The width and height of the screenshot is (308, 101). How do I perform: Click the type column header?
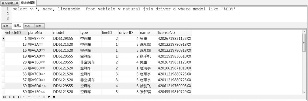(x=90, y=33)
